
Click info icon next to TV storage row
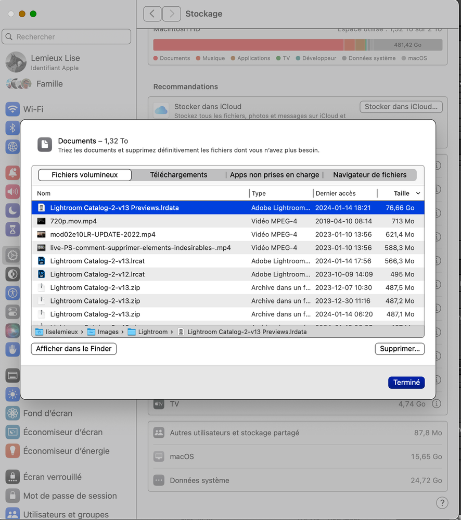tap(437, 404)
